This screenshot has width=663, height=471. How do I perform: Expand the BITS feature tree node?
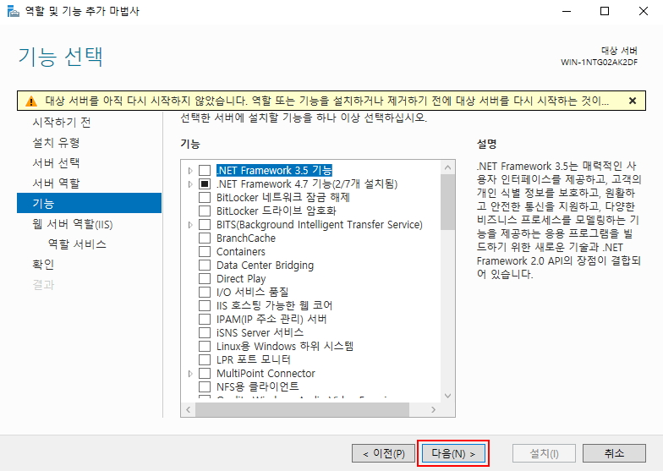(x=190, y=224)
